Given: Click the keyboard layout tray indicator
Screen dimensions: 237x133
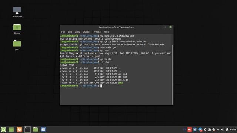Looking at the screenshot, I should pos(184,130).
